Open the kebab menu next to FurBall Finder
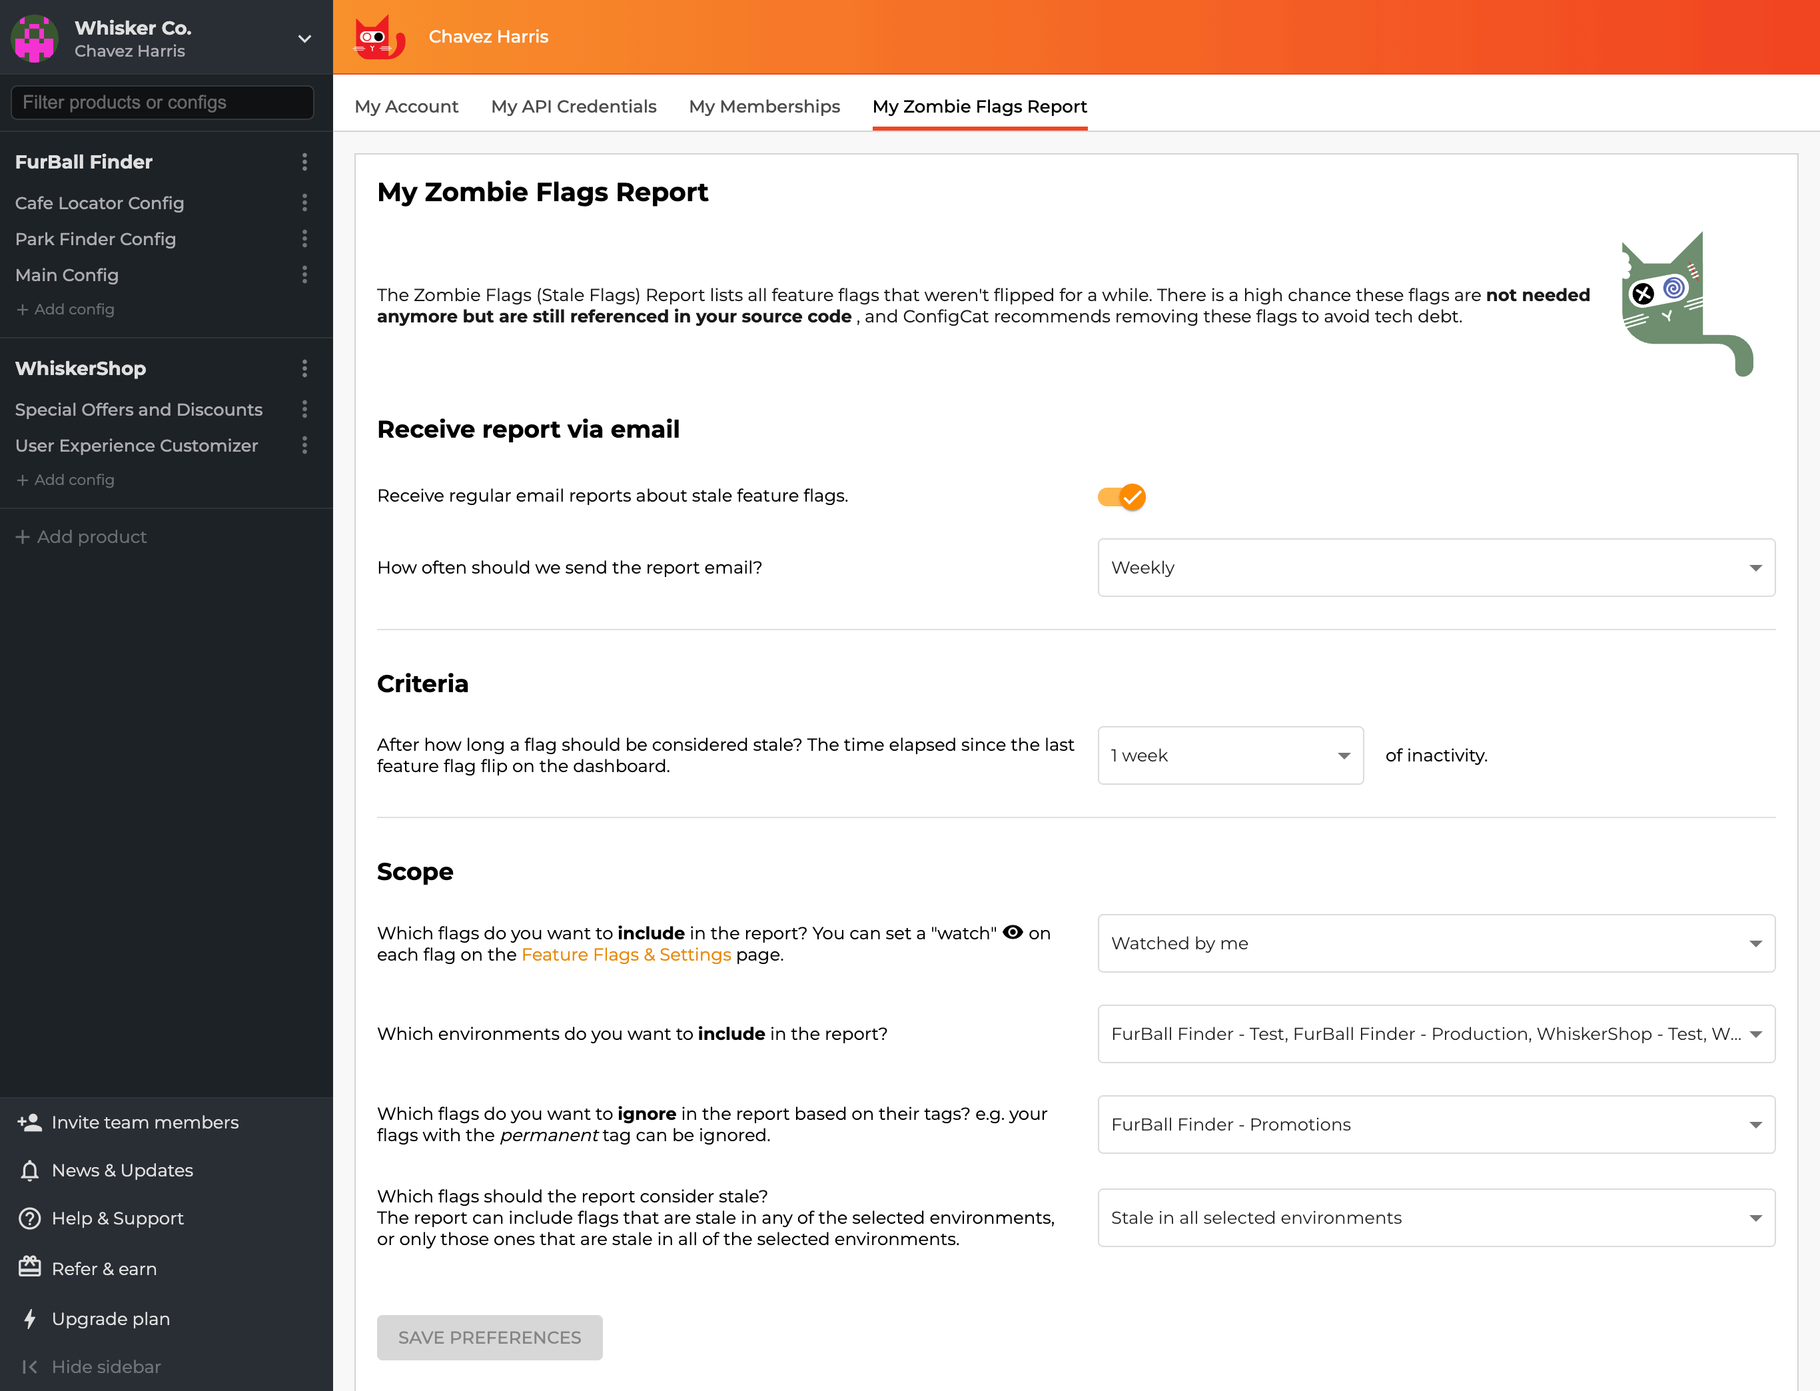The width and height of the screenshot is (1820, 1391). coord(306,163)
